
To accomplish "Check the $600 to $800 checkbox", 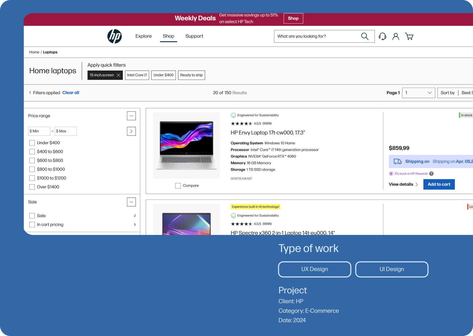I will click(32, 160).
